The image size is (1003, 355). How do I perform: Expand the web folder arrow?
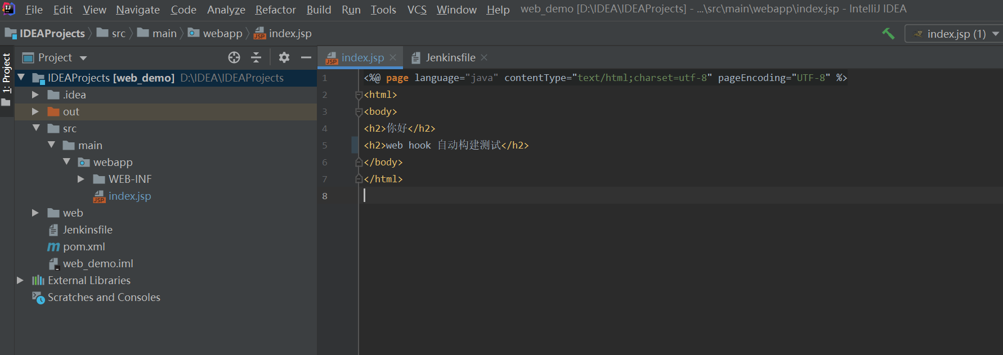[35, 213]
